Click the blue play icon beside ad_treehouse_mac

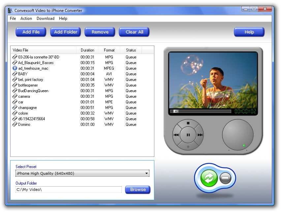pos(15,68)
